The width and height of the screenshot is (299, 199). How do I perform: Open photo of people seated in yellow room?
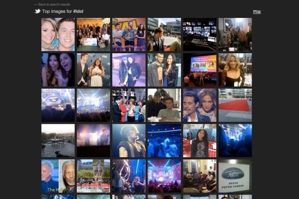(200, 176)
